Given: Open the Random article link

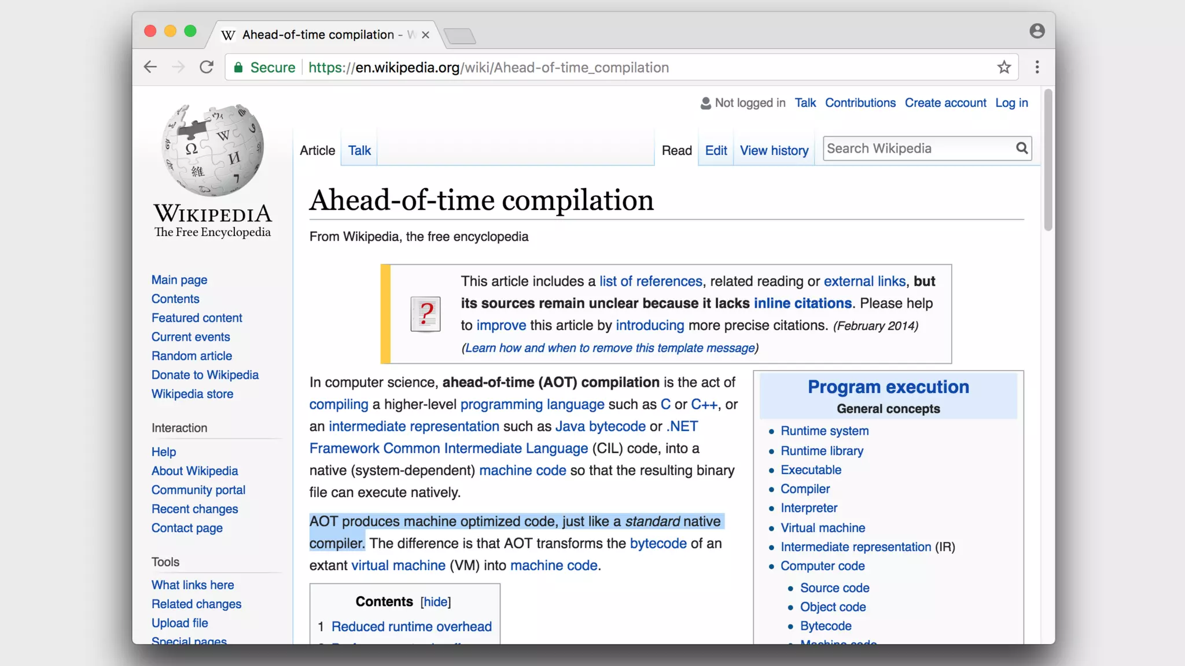Looking at the screenshot, I should coord(192,356).
